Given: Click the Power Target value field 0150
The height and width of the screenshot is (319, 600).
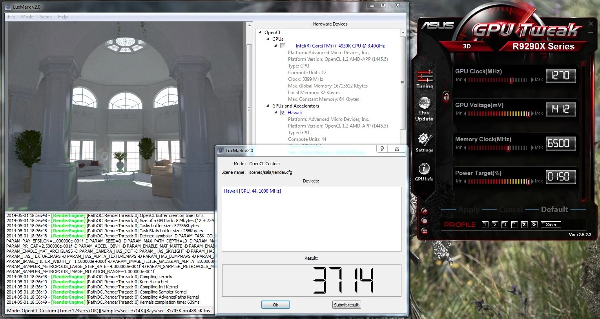Looking at the screenshot, I should [561, 177].
